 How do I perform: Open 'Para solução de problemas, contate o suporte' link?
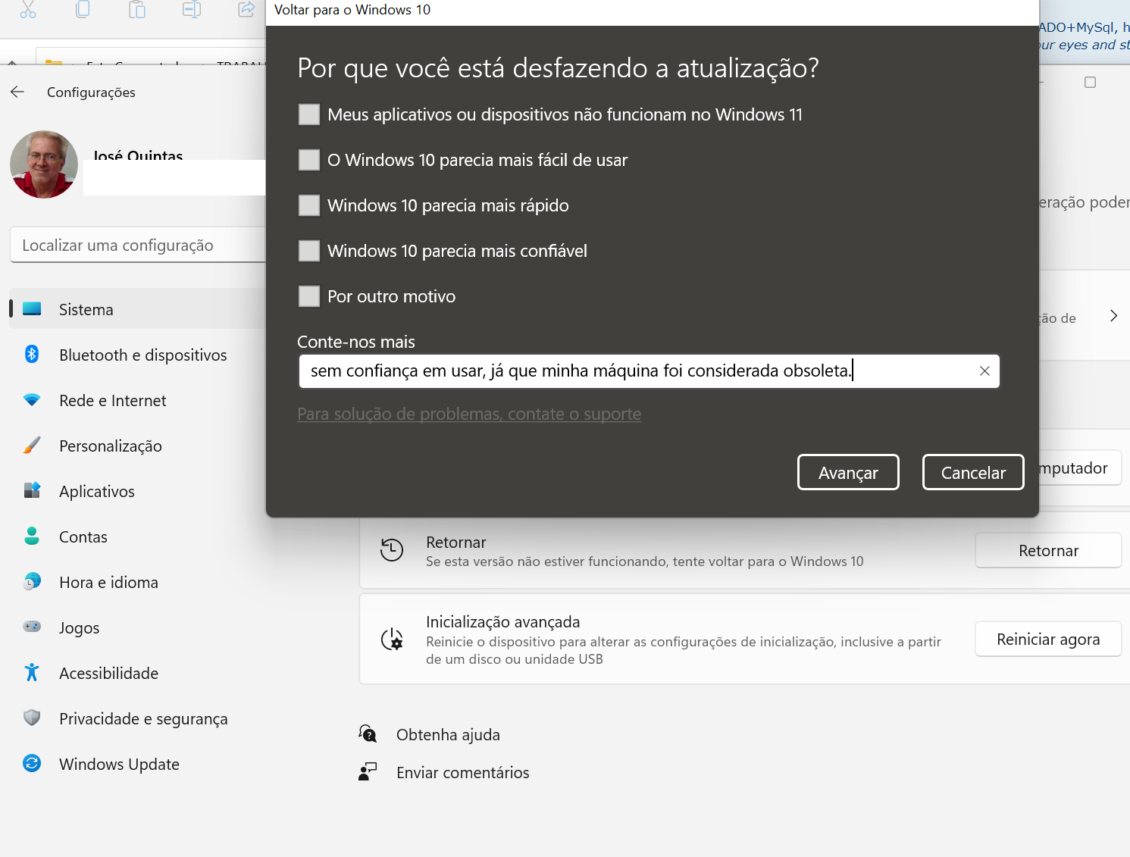click(469, 414)
